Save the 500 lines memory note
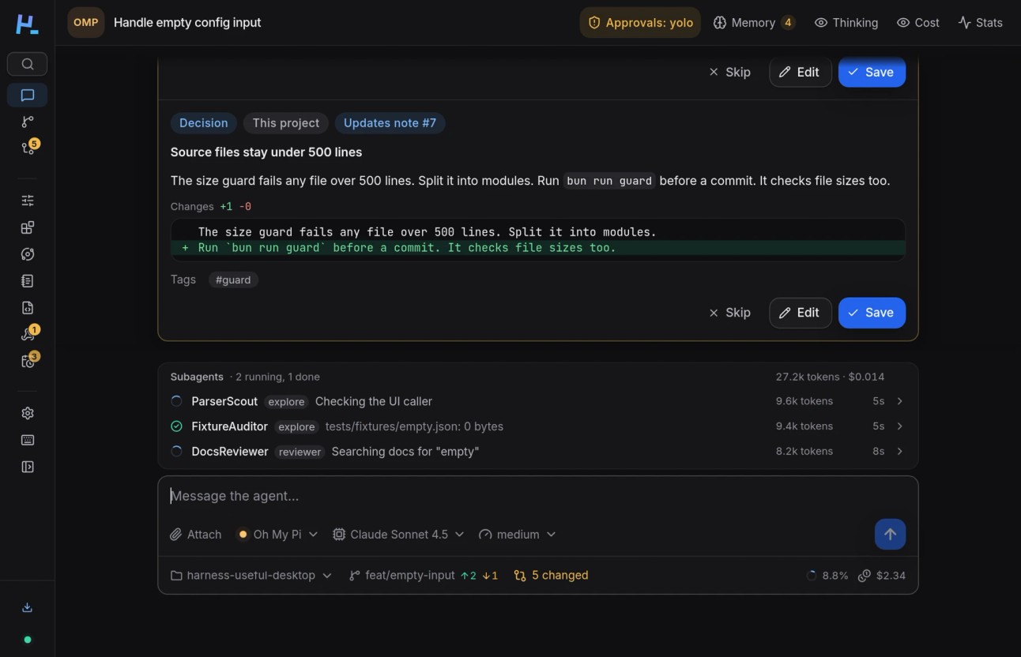 (x=872, y=313)
